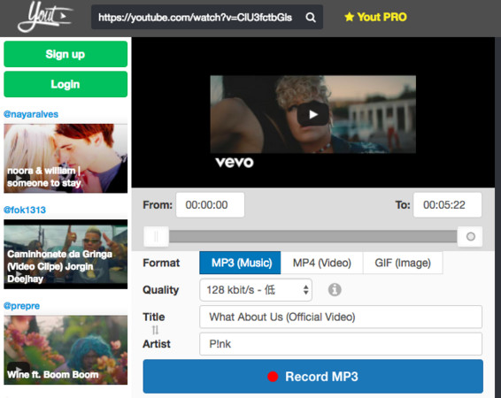Open the @nayaralves user link
Screen dimensions: 501x398
point(31,114)
